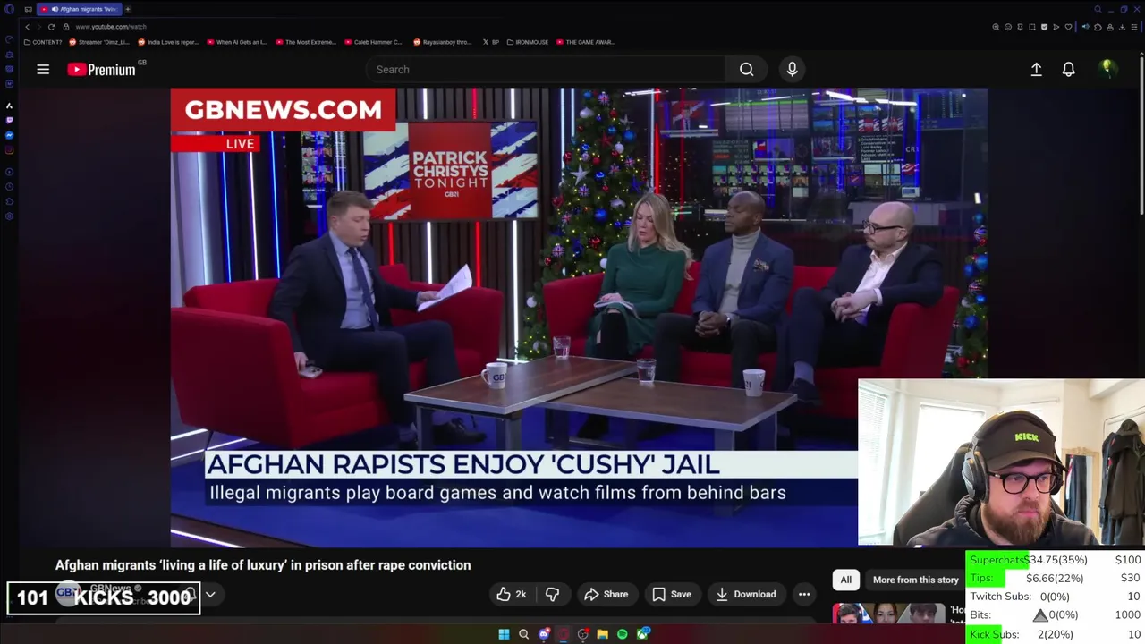
Task: Click the YouTube search magnifier button
Action: 746,69
